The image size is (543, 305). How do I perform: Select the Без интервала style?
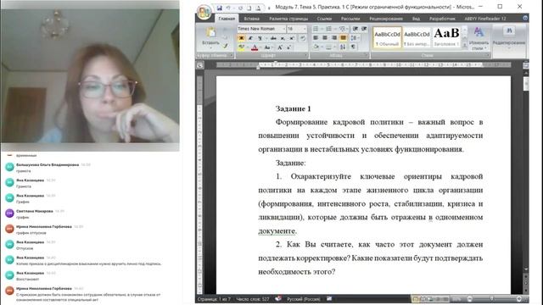417,37
